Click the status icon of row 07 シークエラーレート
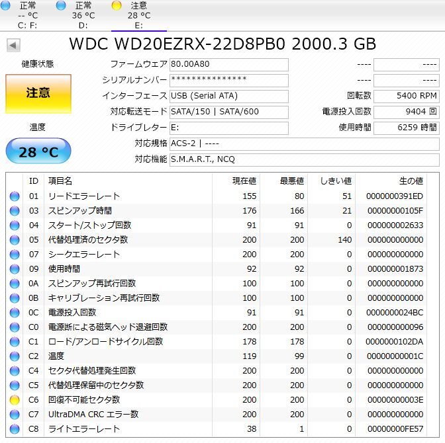 pos(15,255)
